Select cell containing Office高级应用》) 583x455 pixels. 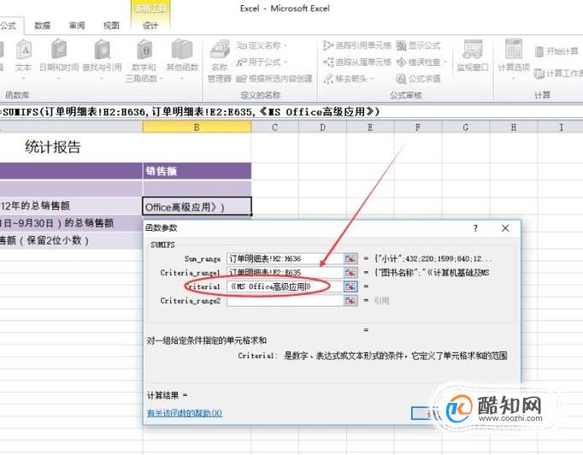point(197,206)
